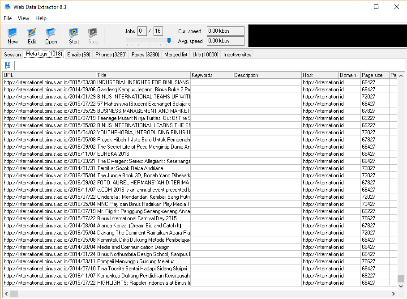The height and width of the screenshot is (299, 407).
Task: Sort by the URL column header
Action: click(x=49, y=75)
